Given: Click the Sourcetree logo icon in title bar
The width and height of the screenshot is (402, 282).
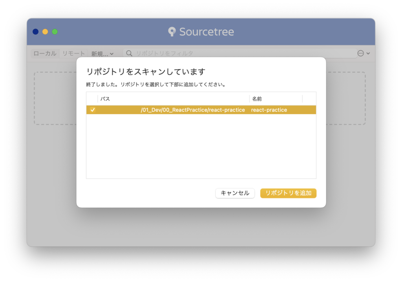Looking at the screenshot, I should [x=172, y=32].
